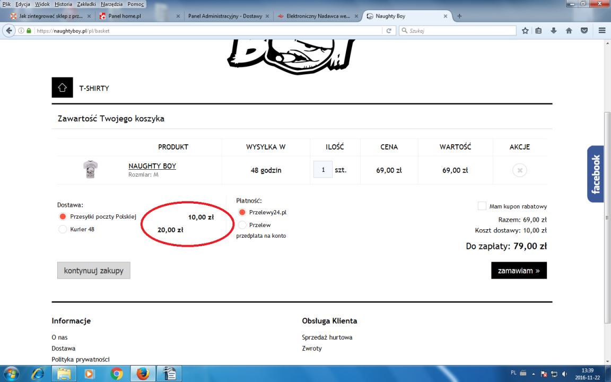
Task: Open the Sprzedaż hurtowa link
Action: [327, 337]
